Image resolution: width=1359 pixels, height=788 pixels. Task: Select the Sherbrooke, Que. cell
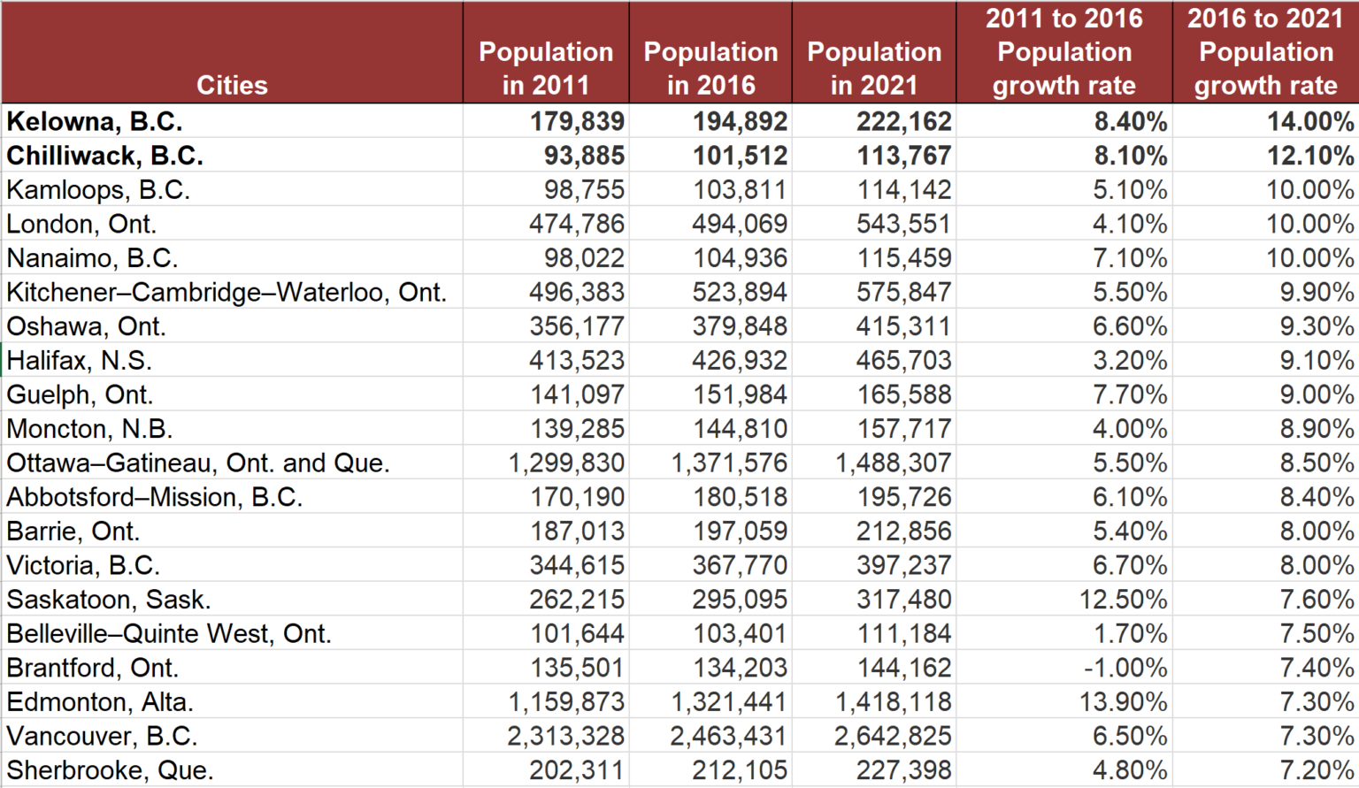coord(232,769)
